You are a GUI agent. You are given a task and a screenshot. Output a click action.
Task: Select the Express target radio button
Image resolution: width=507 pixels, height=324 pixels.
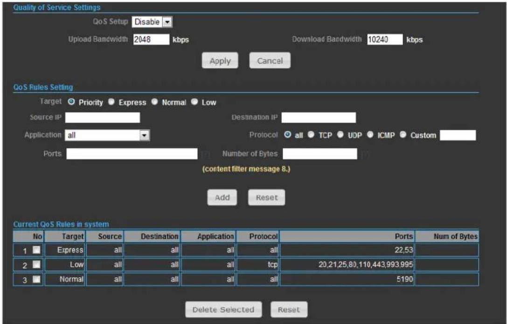tap(111, 102)
